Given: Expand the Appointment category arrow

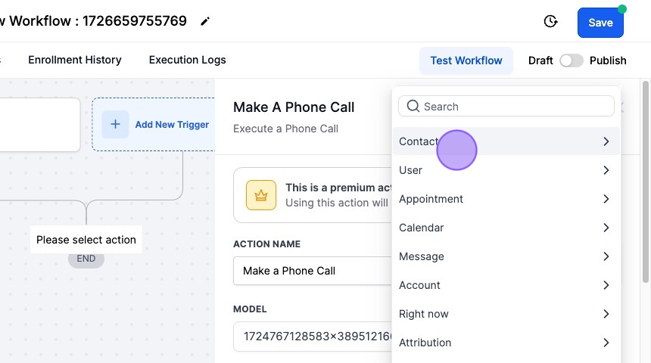Looking at the screenshot, I should (x=606, y=199).
